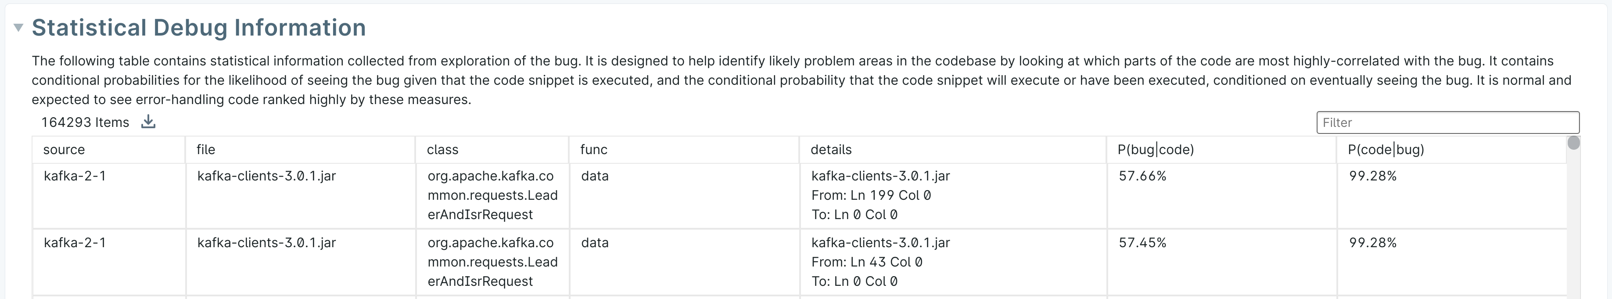
Task: Select the details column header
Action: point(831,149)
